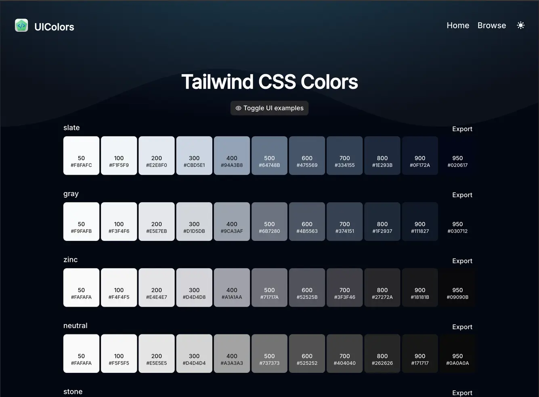Export the gray palette
Viewport: 539px width, 397px height.
tap(462, 195)
